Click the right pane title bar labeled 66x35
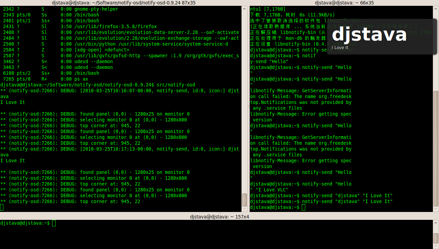 coord(344,3)
